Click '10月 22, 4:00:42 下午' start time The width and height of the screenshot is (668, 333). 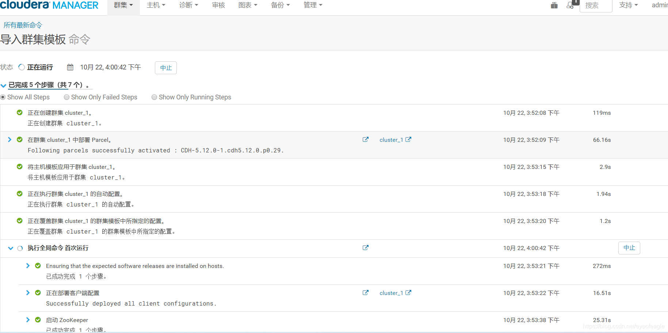pos(110,67)
